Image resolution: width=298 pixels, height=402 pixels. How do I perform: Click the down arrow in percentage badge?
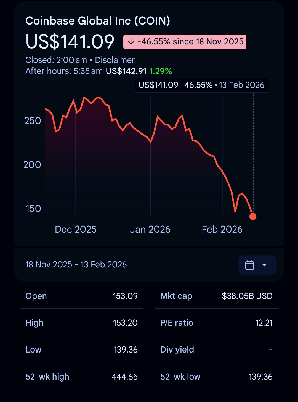(x=131, y=42)
